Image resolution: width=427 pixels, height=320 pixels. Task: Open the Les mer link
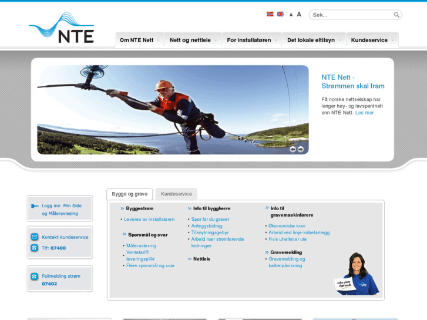(364, 113)
